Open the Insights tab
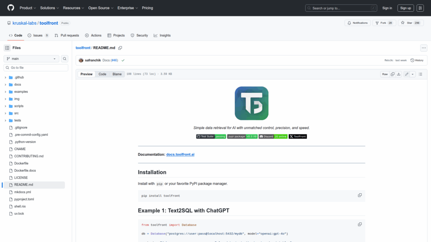This screenshot has width=431, height=242. tap(162, 35)
